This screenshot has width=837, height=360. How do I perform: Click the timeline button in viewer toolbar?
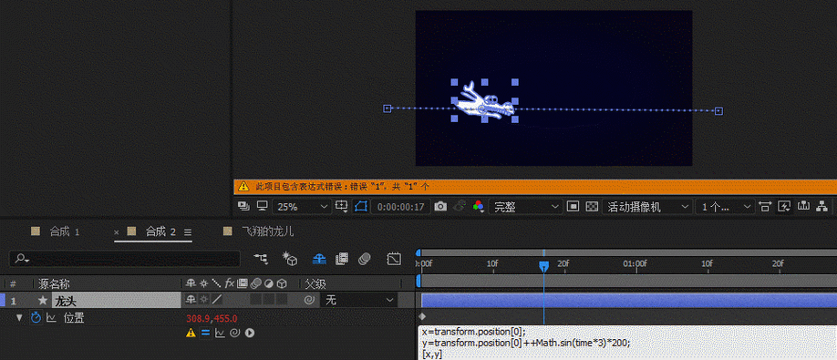[804, 206]
